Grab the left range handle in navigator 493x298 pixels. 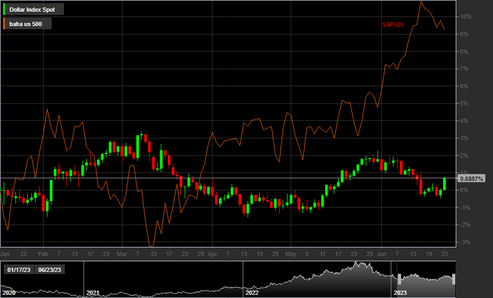(x=400, y=279)
